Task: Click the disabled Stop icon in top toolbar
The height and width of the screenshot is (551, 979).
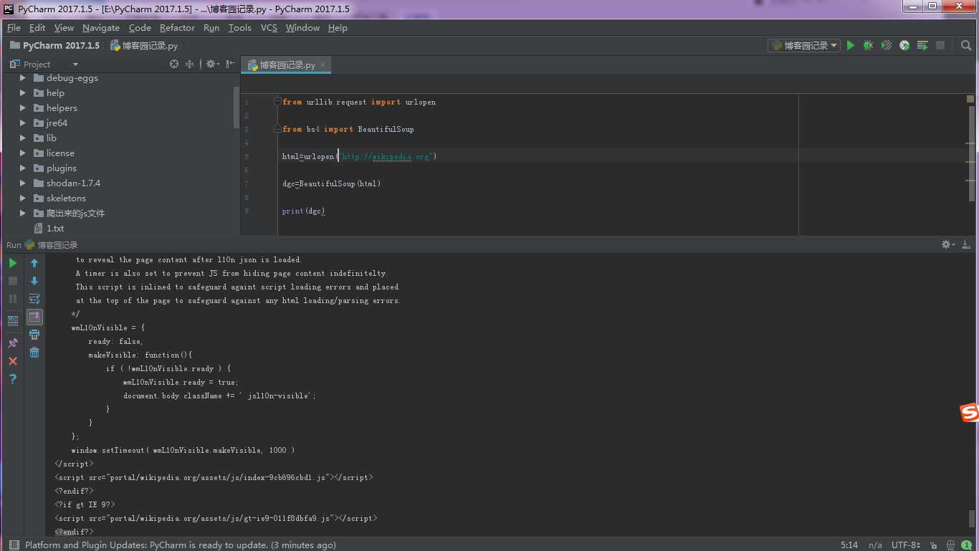Action: tap(940, 45)
